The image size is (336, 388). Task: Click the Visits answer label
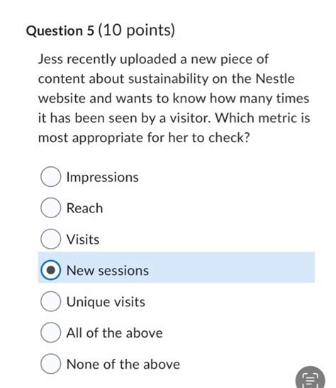pyautogui.click(x=83, y=239)
